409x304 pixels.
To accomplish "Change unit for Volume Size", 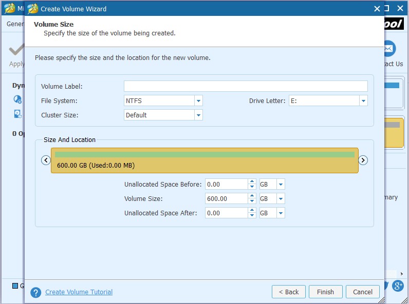I will coord(281,199).
